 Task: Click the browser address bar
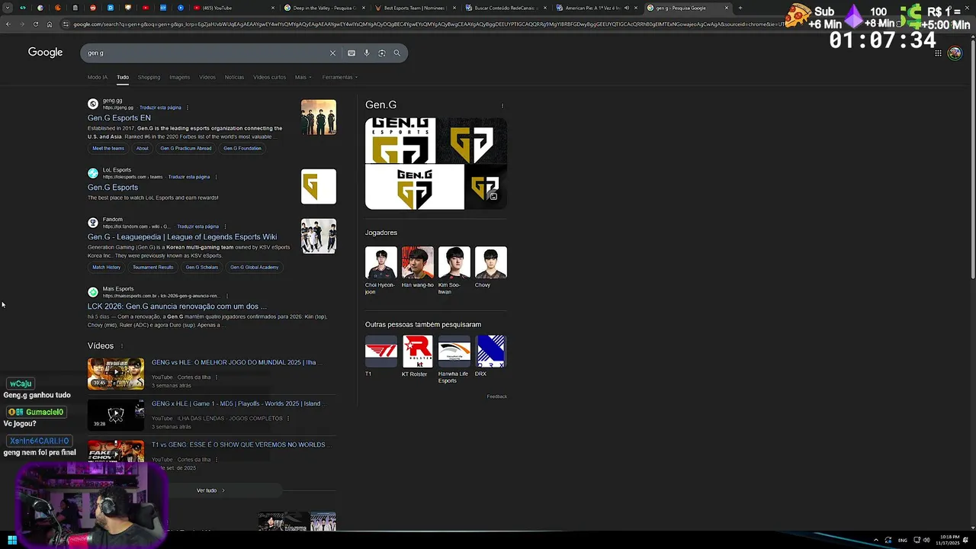pos(427,24)
